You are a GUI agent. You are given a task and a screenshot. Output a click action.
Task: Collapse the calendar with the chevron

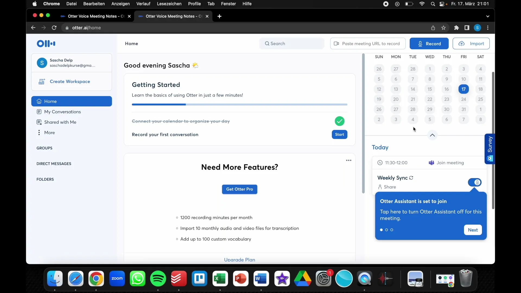click(432, 135)
